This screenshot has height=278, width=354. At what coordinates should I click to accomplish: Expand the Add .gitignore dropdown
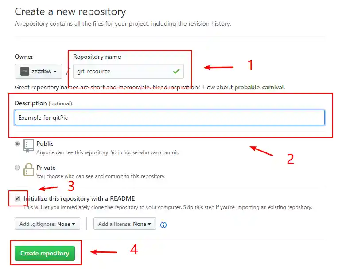tap(47, 224)
